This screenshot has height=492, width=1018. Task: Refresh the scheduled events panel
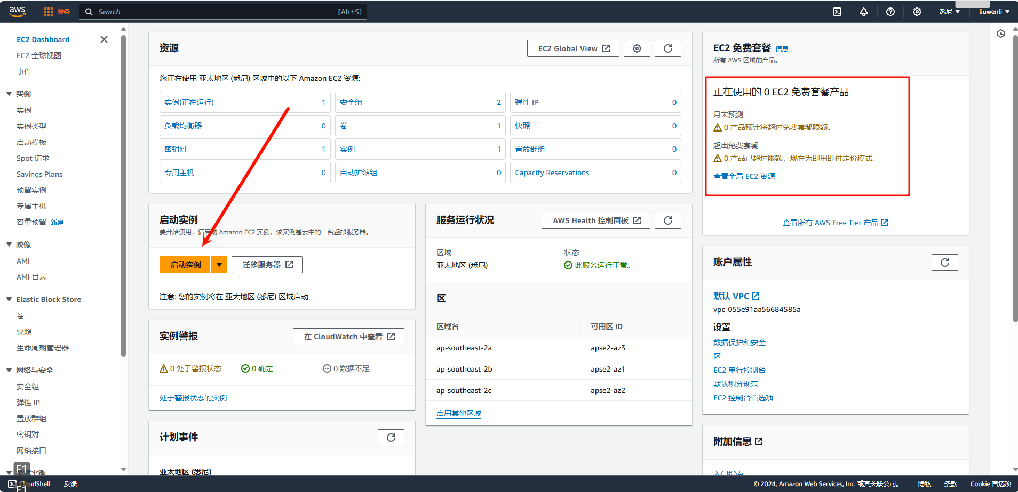pos(391,438)
